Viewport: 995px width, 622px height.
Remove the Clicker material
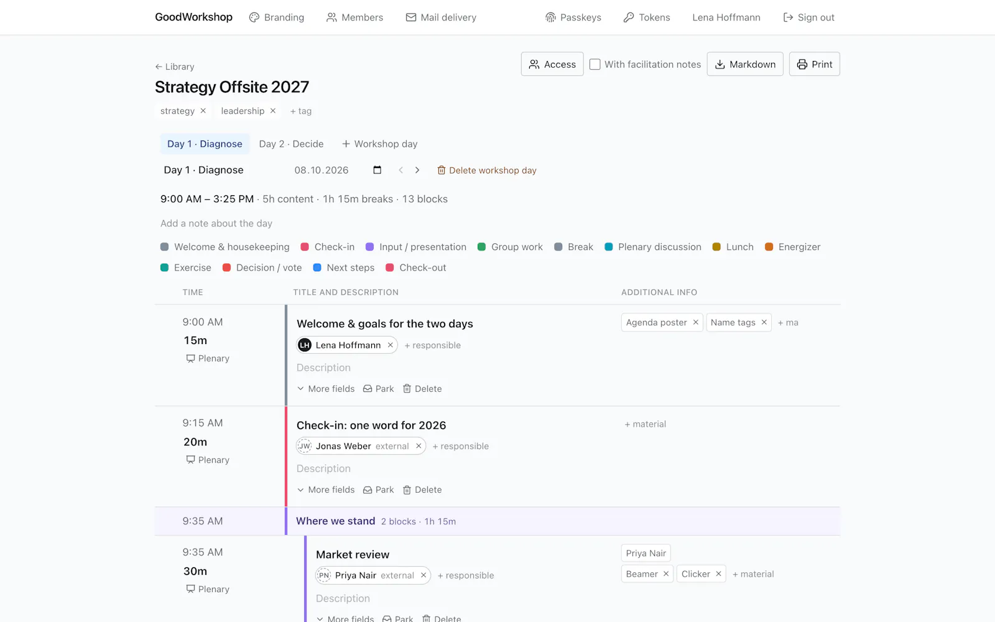coord(718,574)
